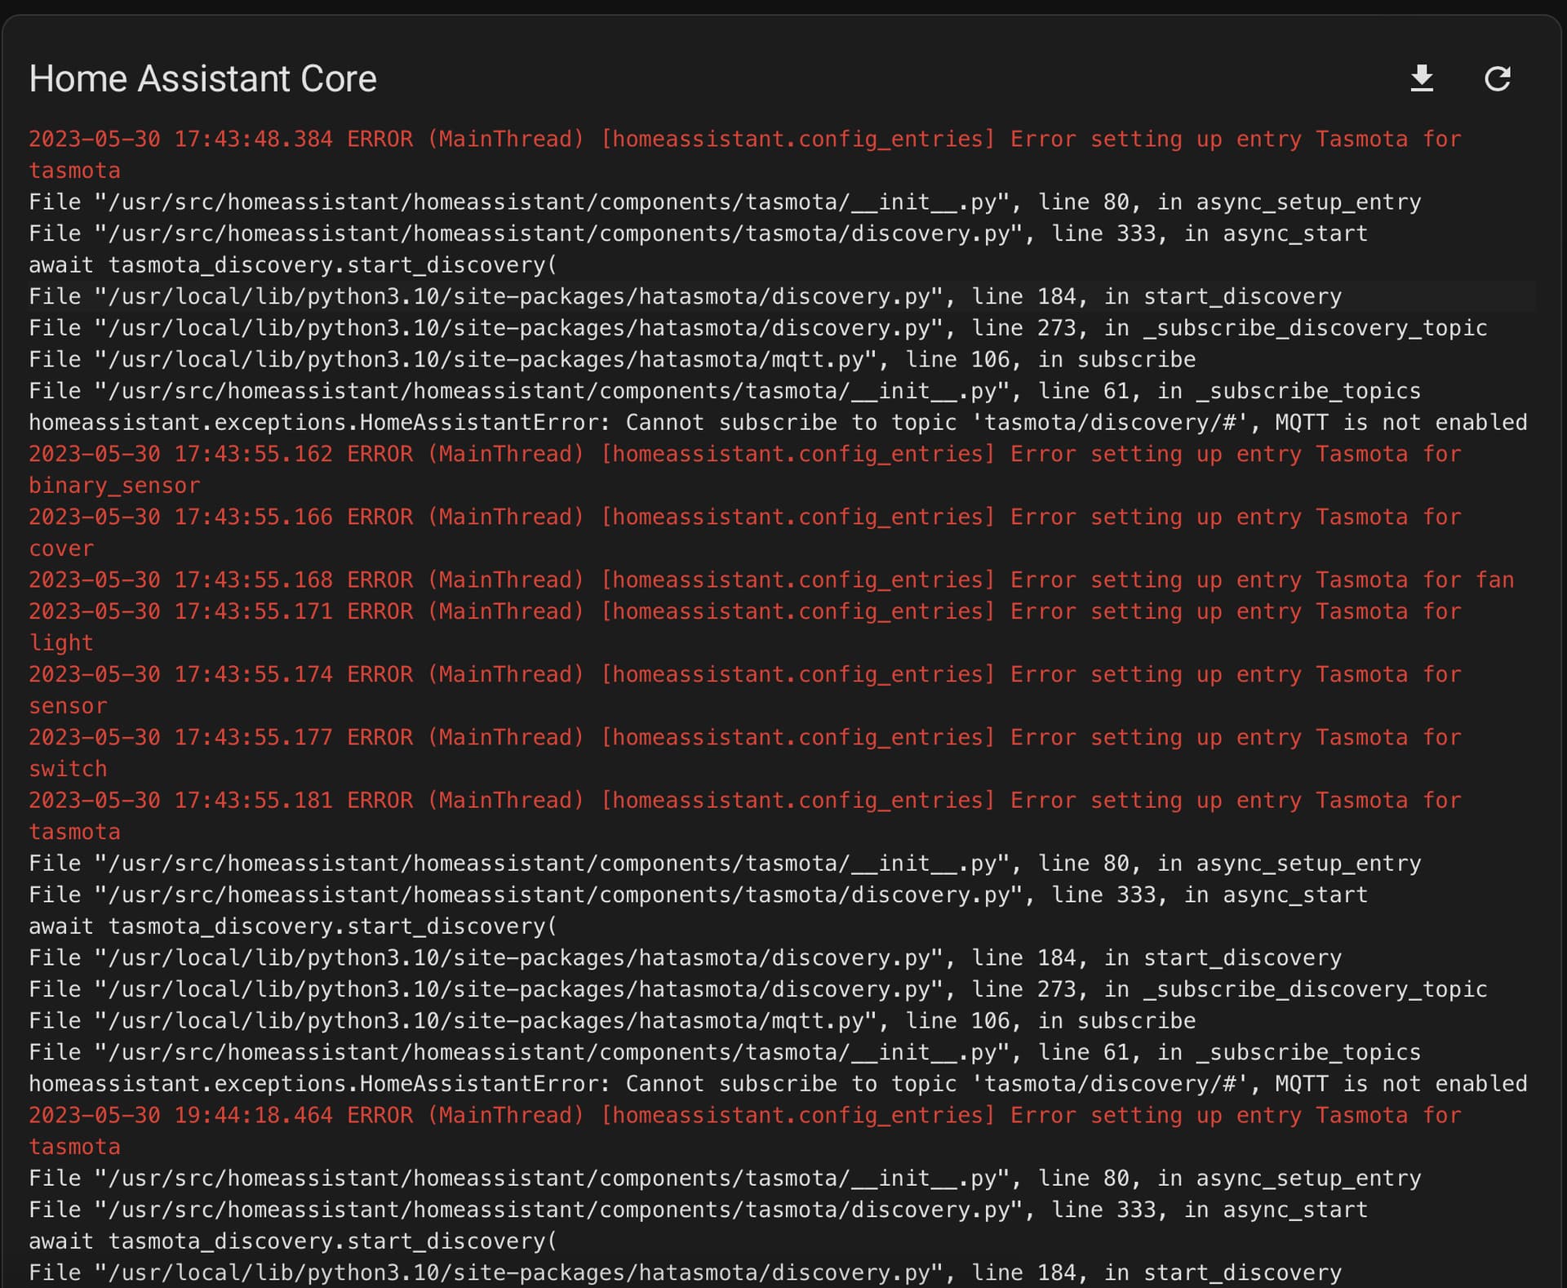Click the red word switch
Viewport: 1567px width, 1288px height.
click(x=68, y=769)
